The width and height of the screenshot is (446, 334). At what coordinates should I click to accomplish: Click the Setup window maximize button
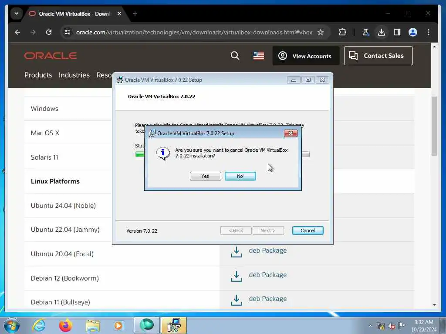coord(308,80)
